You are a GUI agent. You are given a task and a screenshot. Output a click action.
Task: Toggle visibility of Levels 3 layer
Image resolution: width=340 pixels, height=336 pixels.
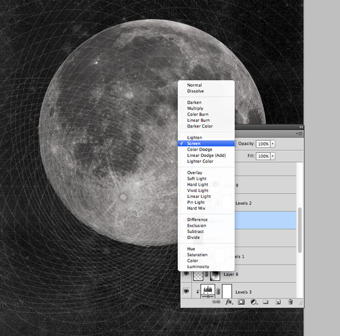point(185,291)
